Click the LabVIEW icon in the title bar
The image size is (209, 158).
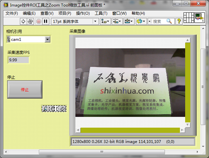[x=6, y=5]
